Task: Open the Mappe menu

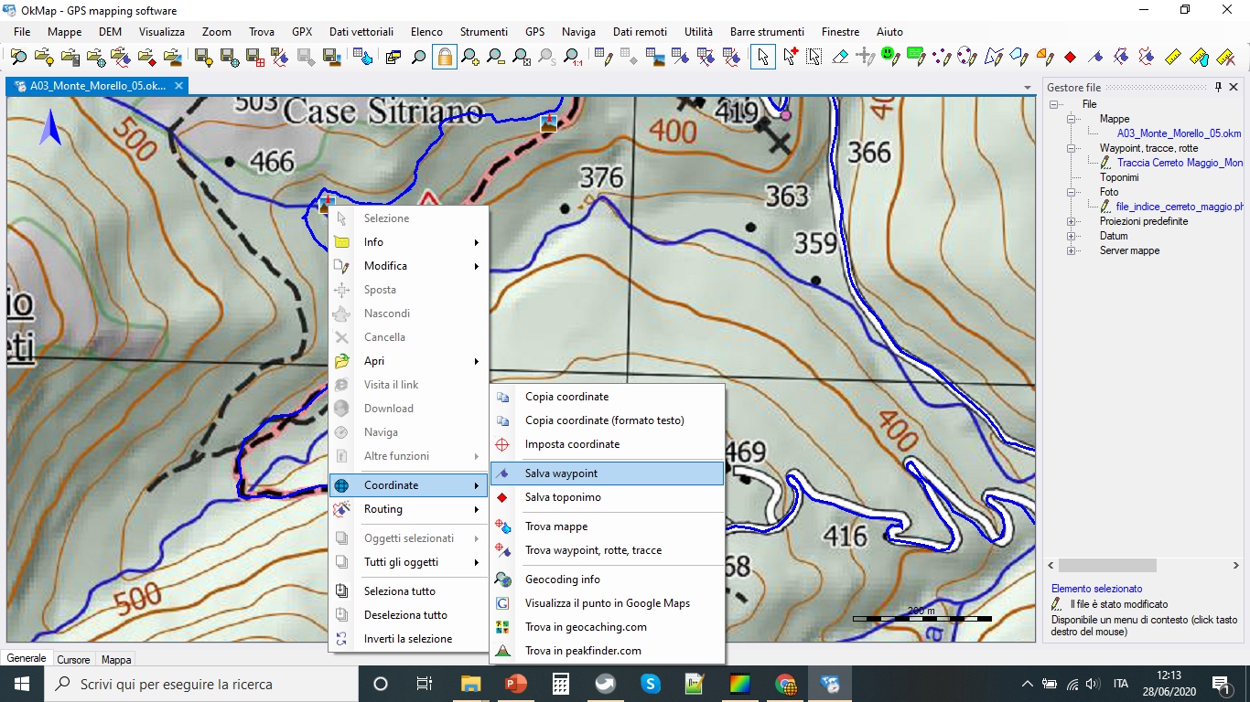Action: point(64,31)
